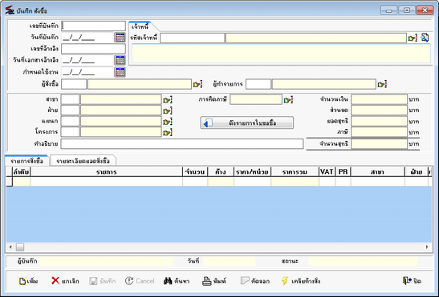Click lookup icon for แผนก field
This screenshot has width=439, height=297.
(168, 122)
